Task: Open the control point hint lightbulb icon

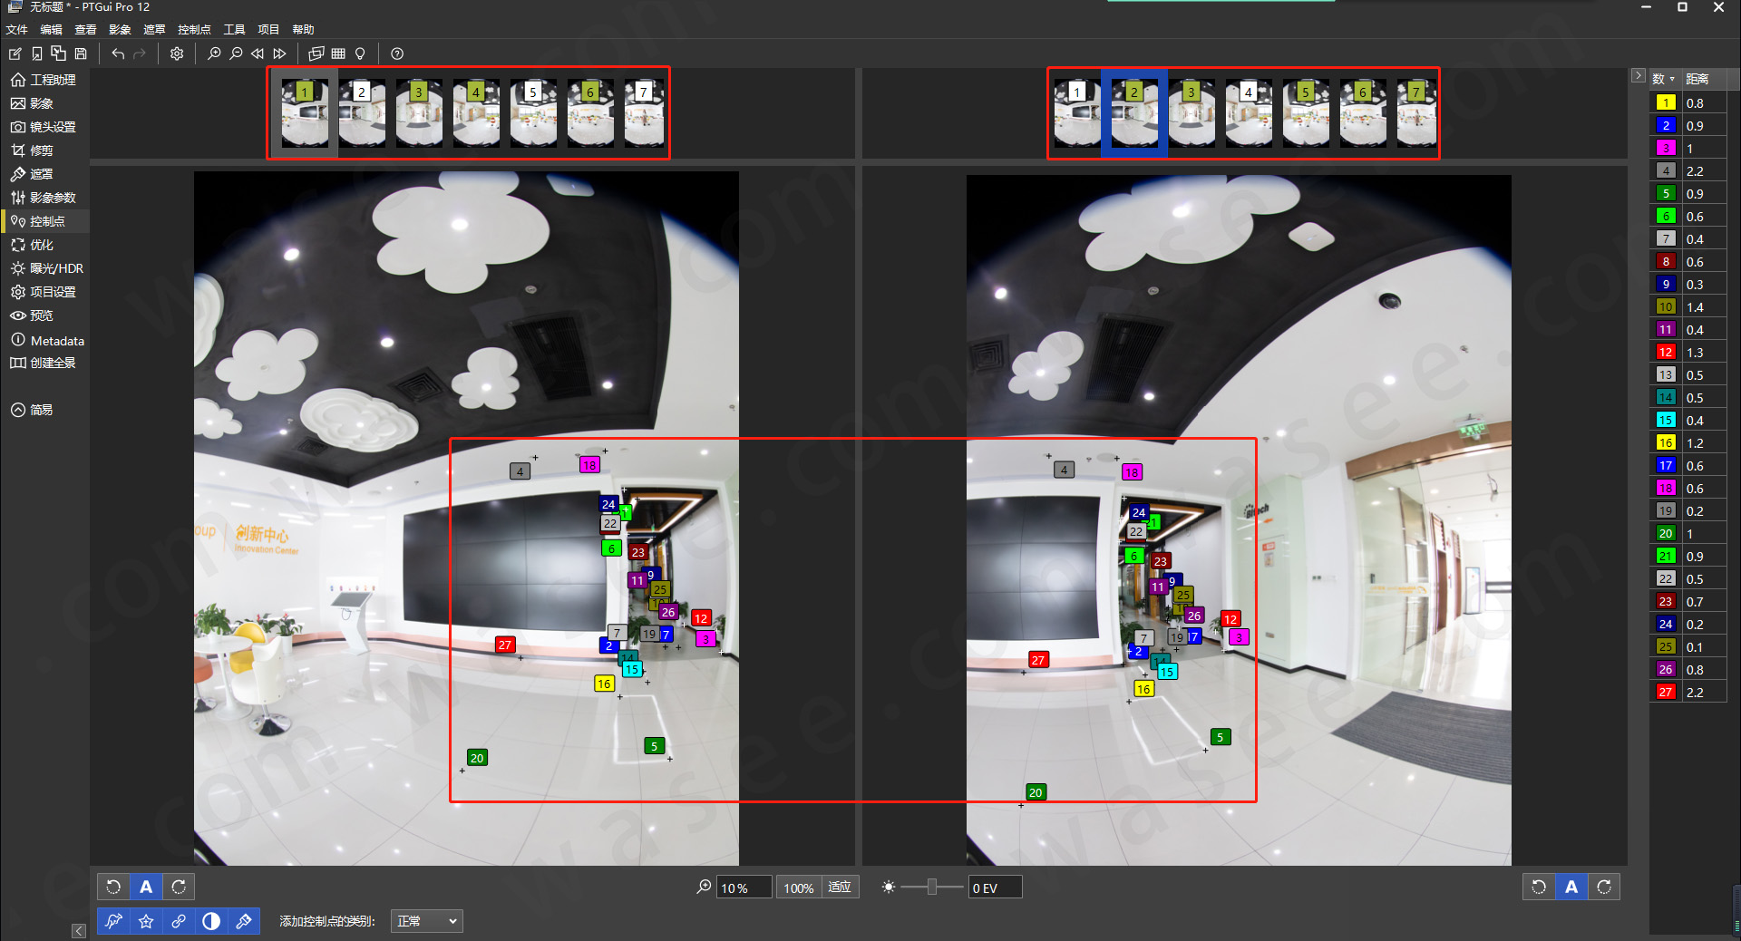Action: click(x=359, y=53)
